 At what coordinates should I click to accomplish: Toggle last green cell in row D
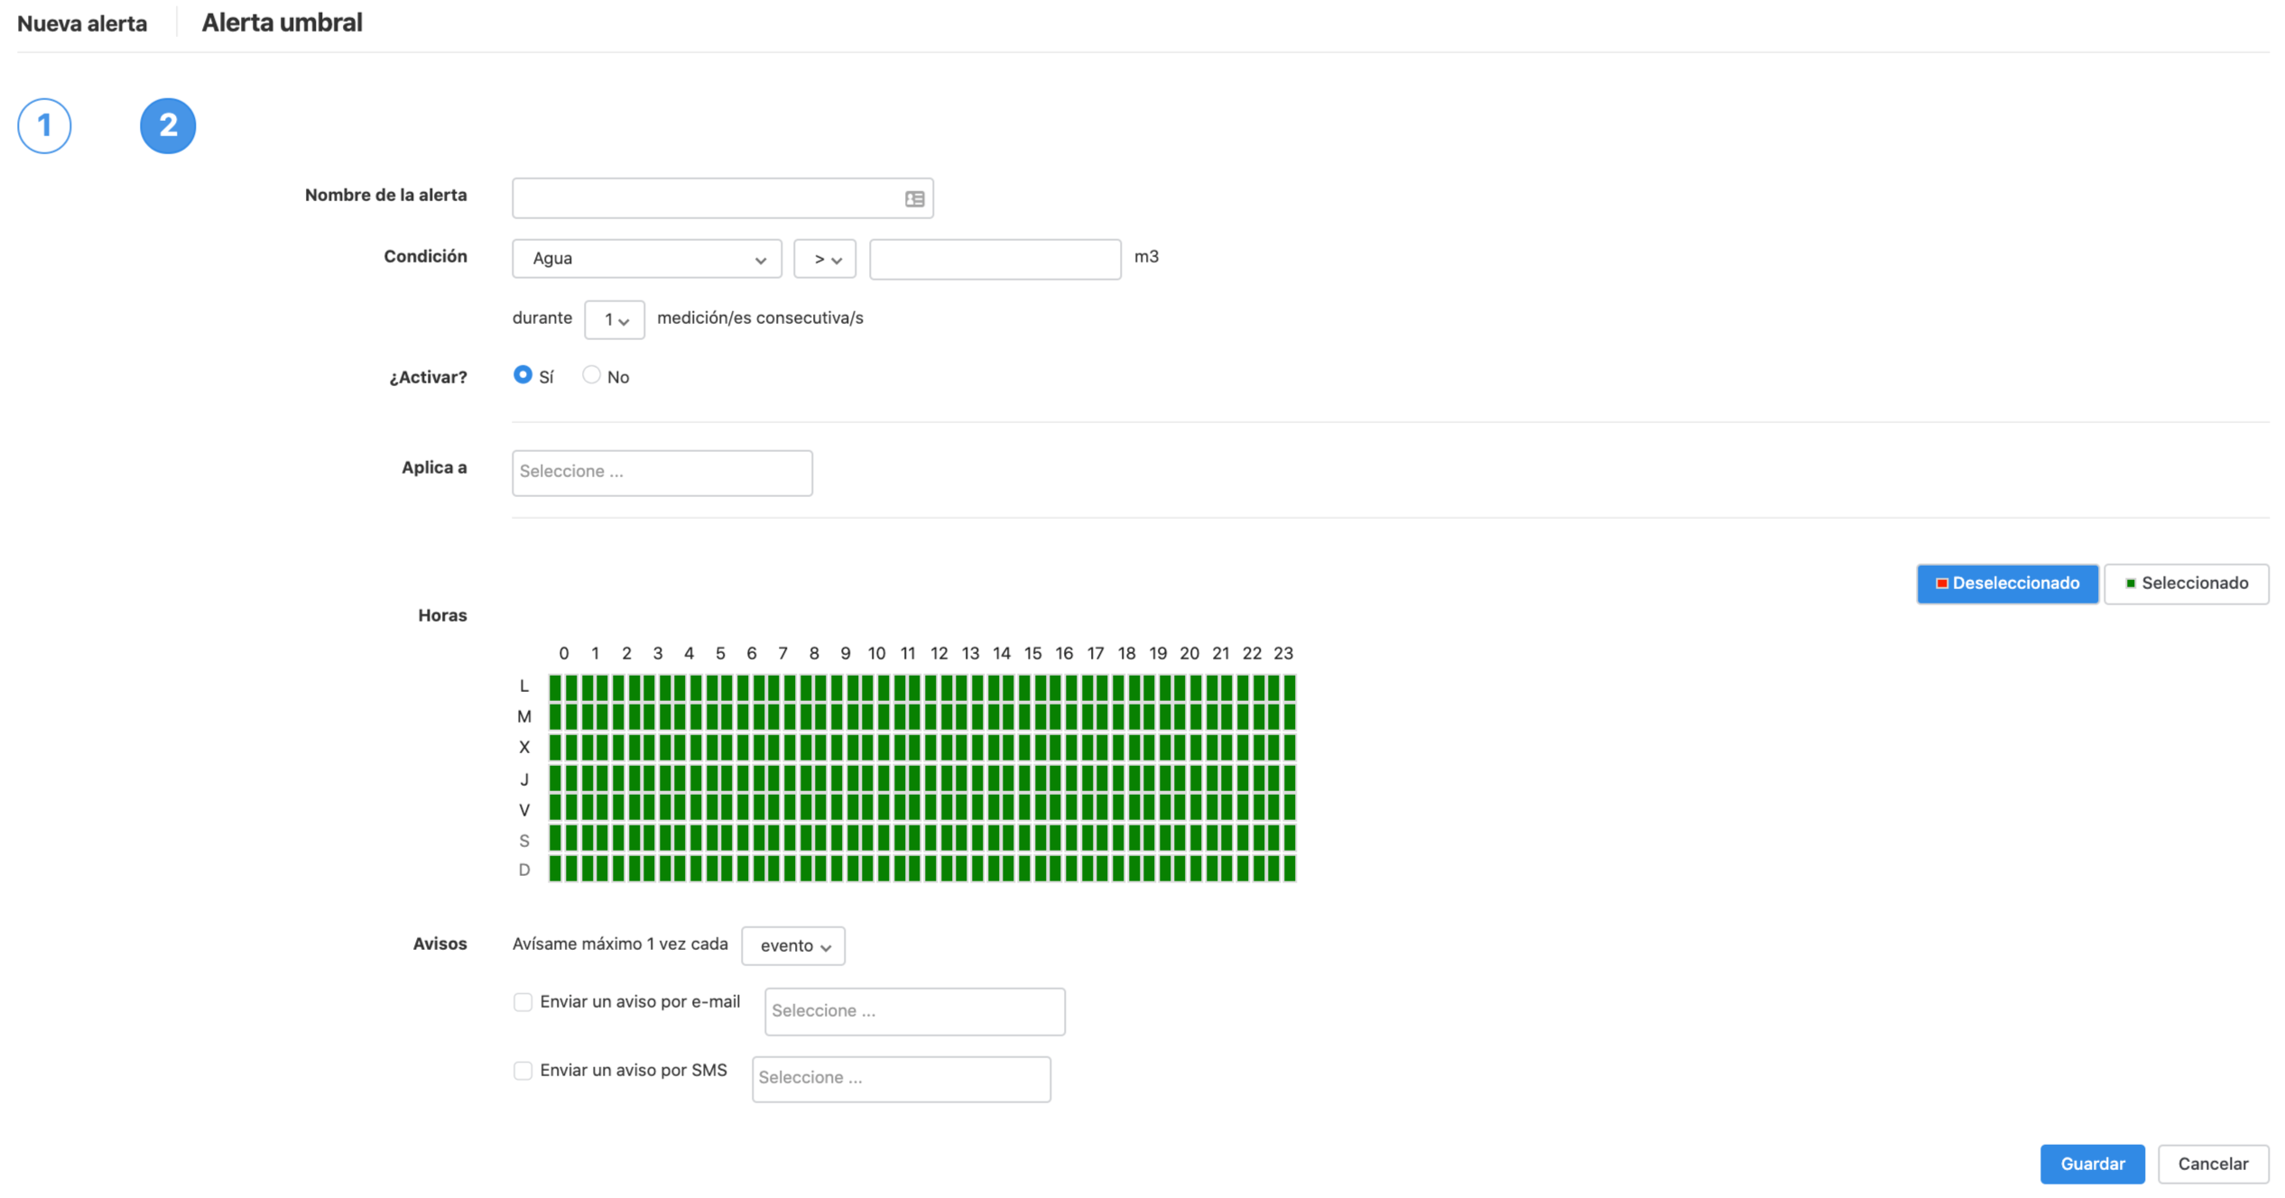click(1290, 868)
